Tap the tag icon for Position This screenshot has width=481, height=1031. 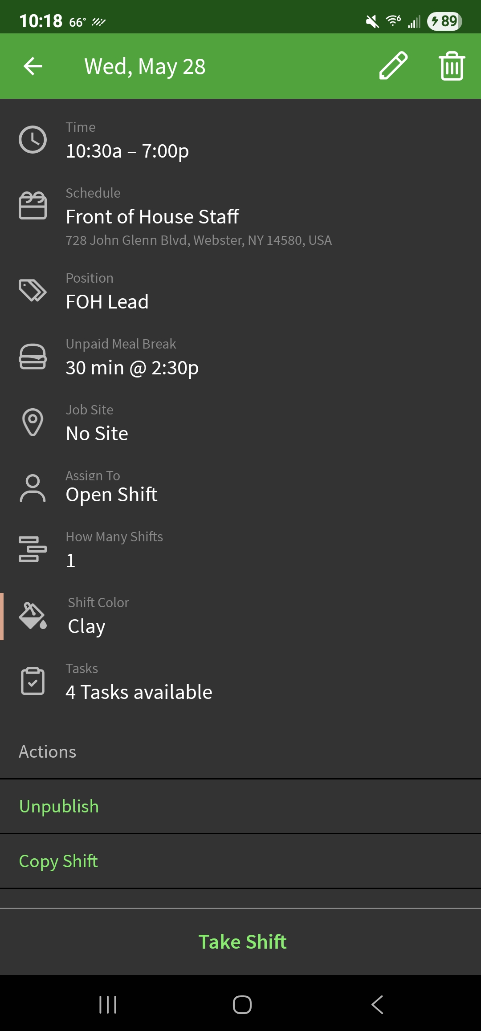33,290
